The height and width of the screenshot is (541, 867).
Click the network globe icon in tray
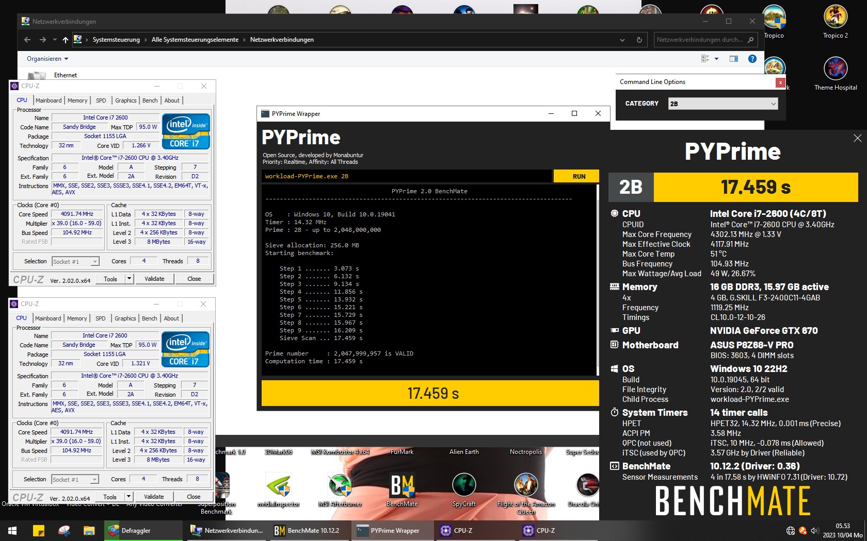[x=791, y=531]
